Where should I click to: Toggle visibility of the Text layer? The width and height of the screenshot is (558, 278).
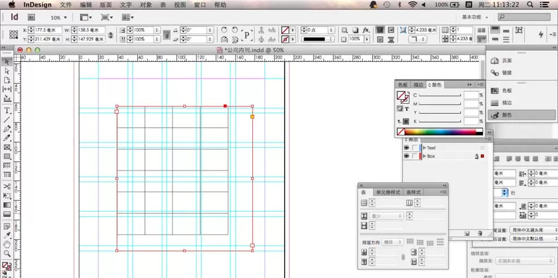coord(406,148)
